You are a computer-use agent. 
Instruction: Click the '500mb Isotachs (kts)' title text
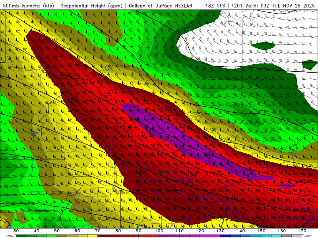(x=28, y=6)
